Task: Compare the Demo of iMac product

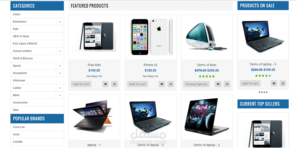Action: tap(227, 84)
